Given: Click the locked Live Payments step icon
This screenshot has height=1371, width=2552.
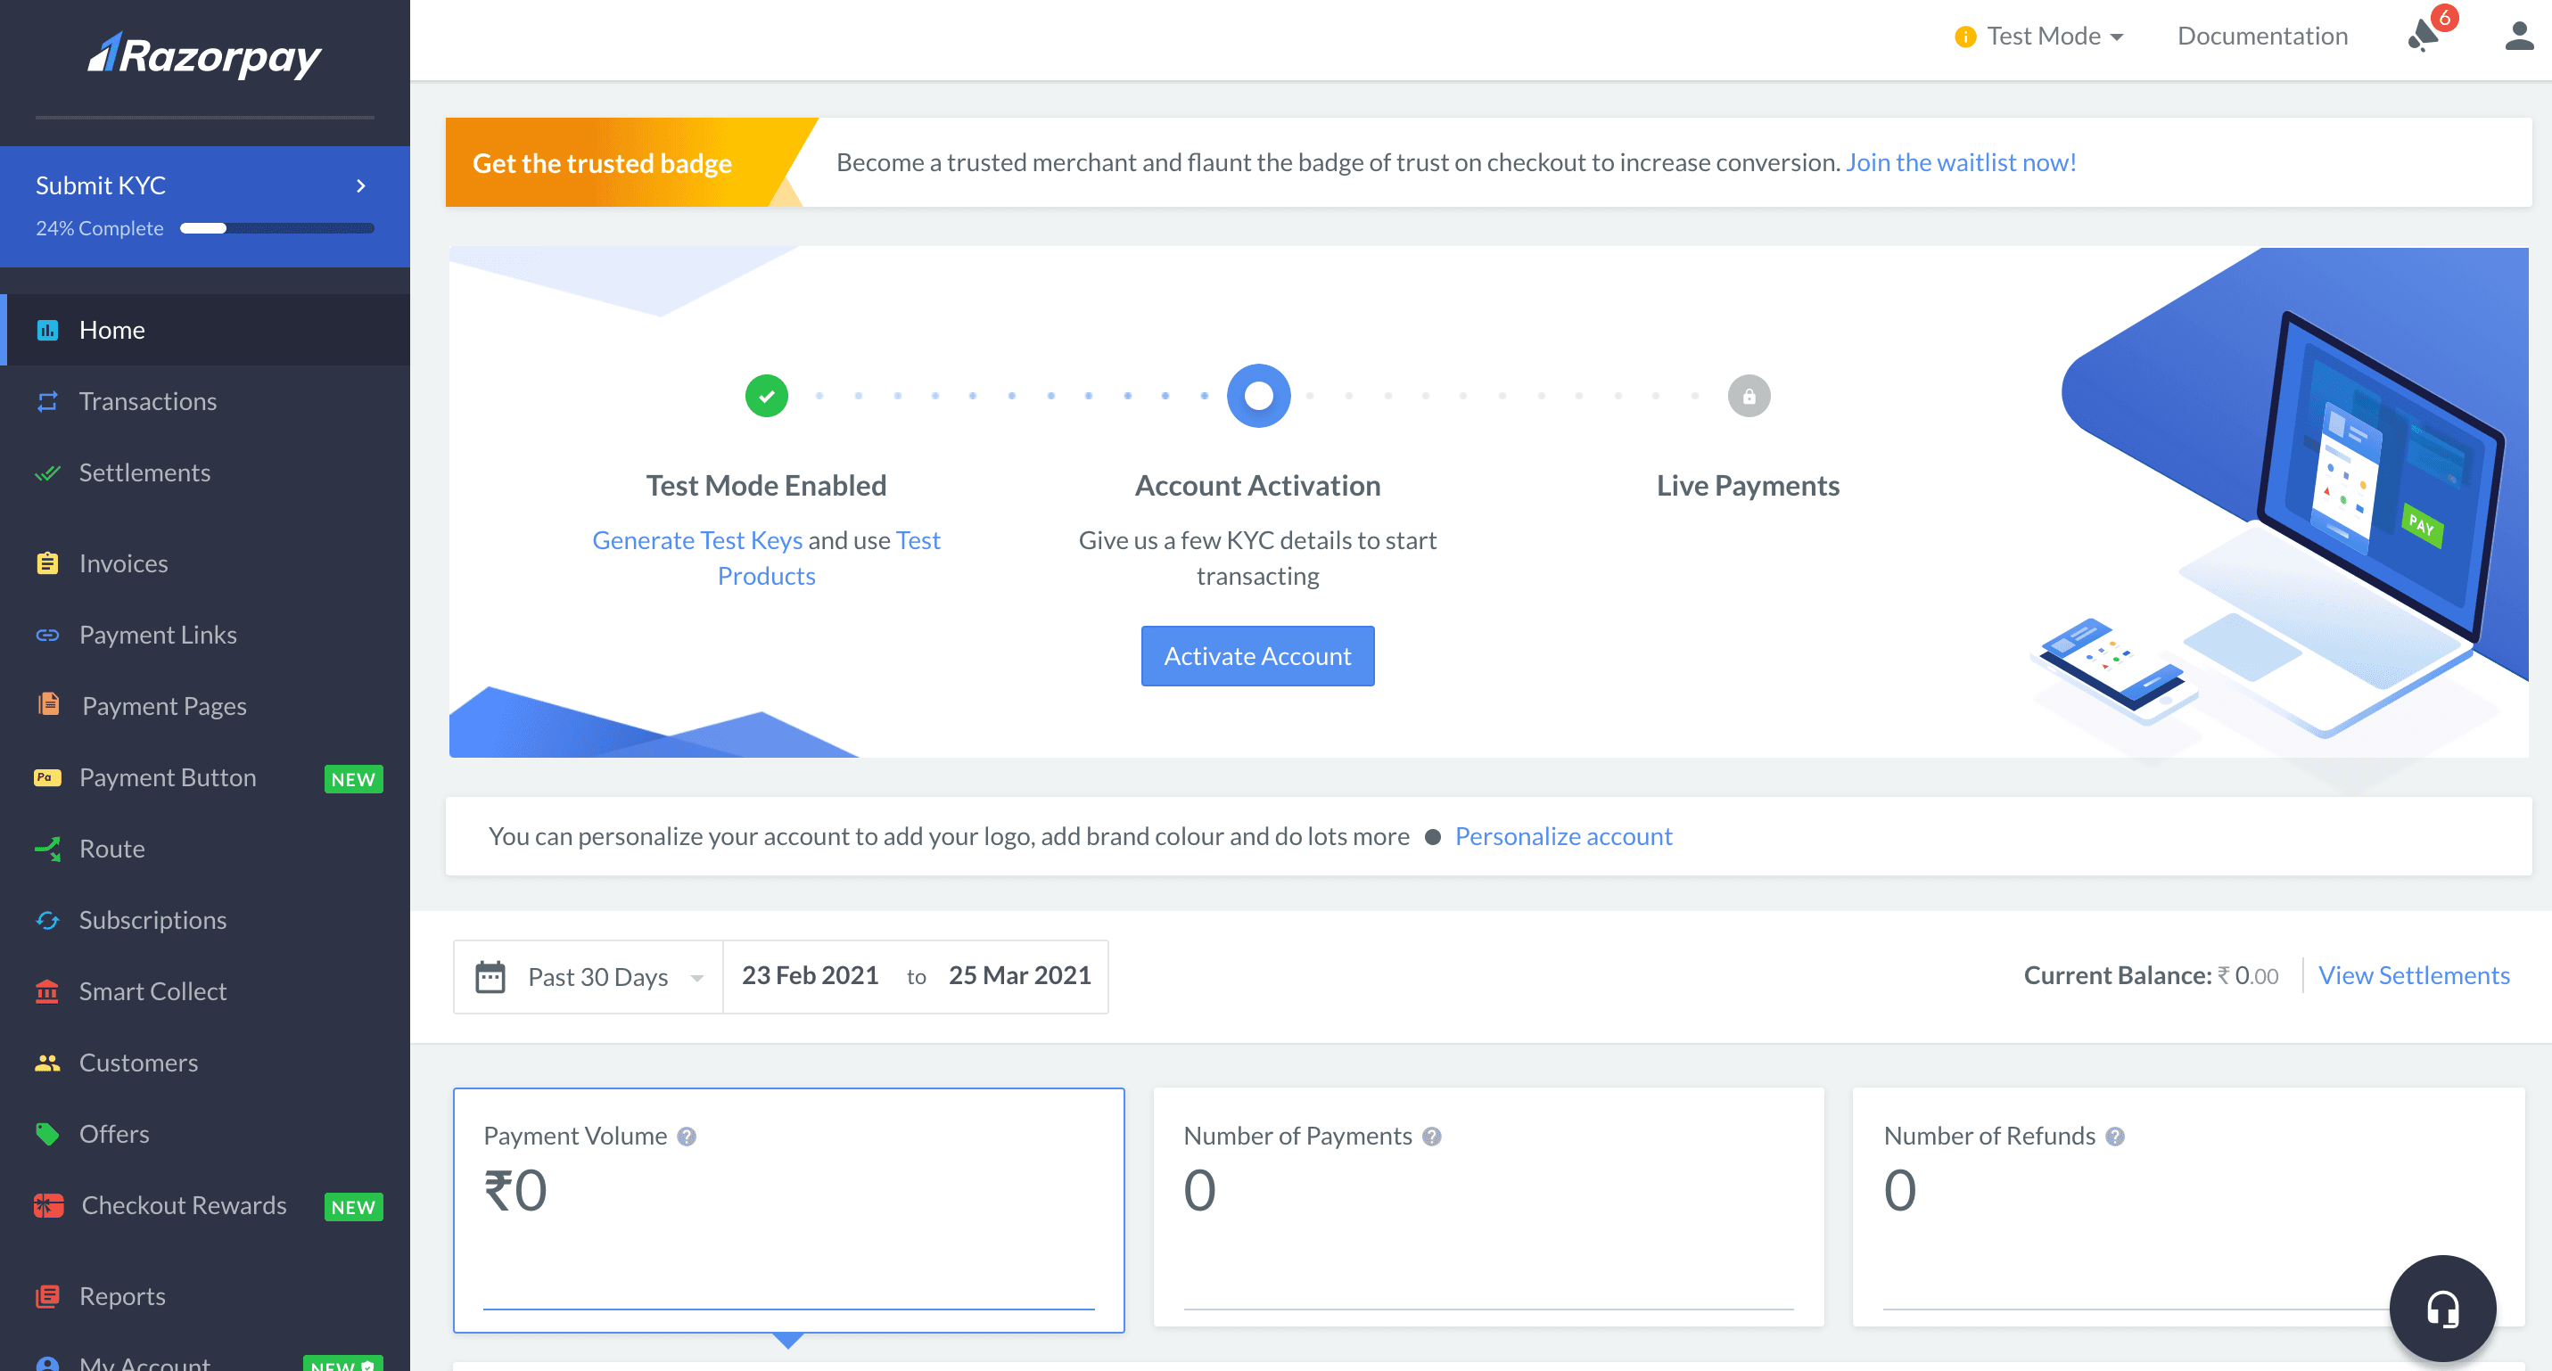Looking at the screenshot, I should point(1749,397).
